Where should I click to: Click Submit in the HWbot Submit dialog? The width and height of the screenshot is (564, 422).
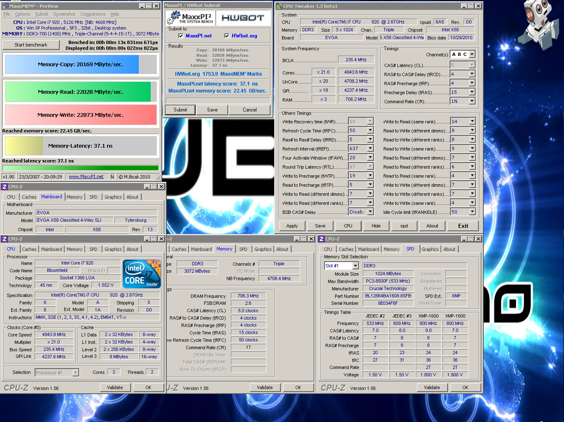[180, 110]
